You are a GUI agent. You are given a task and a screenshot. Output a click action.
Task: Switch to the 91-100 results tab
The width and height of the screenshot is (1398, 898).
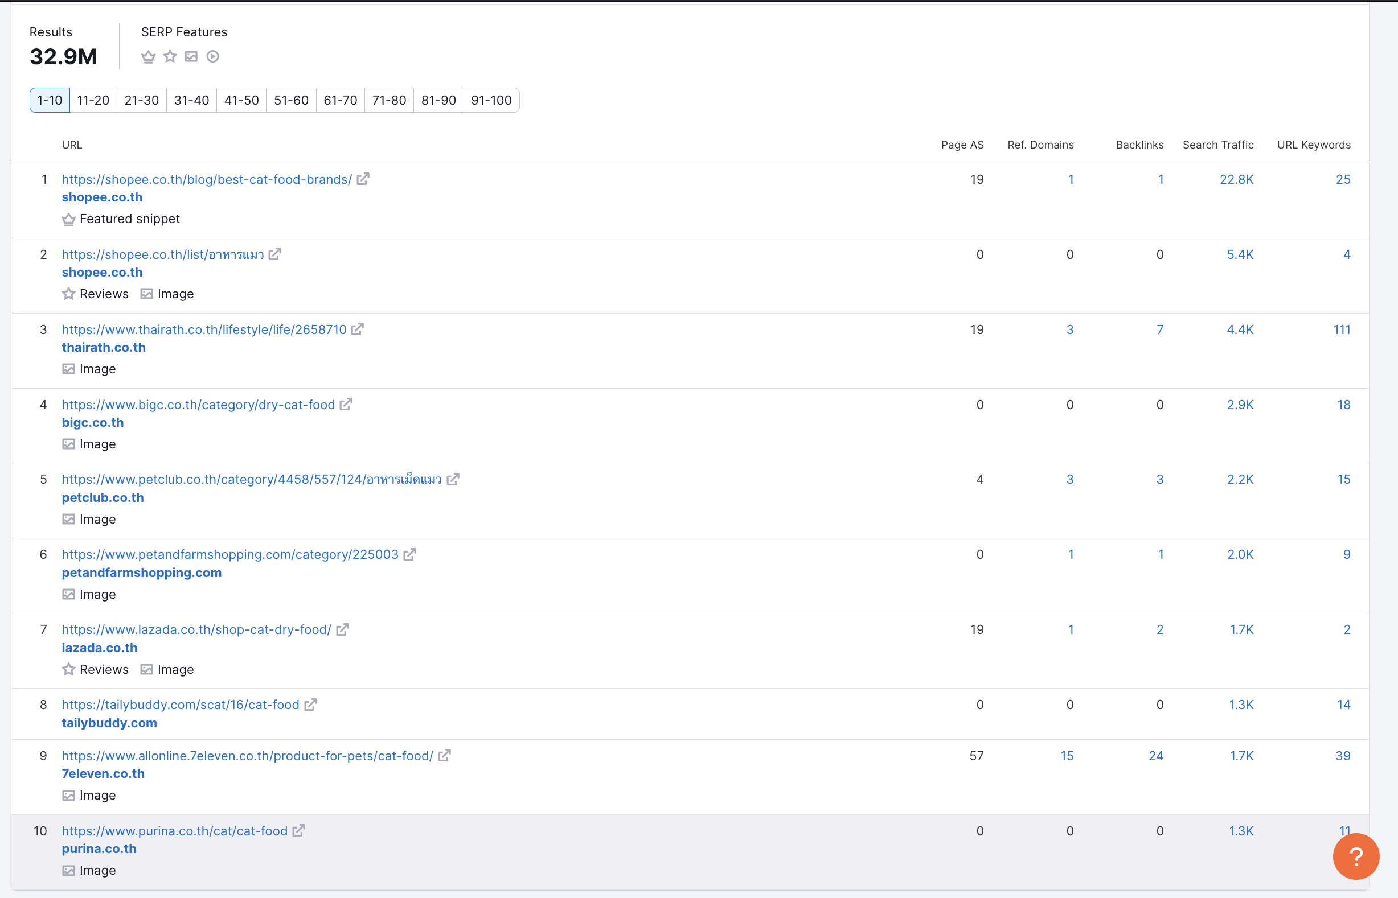[491, 100]
